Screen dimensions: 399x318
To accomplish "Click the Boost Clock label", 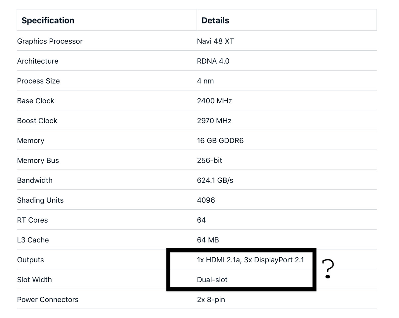I will coord(37,121).
